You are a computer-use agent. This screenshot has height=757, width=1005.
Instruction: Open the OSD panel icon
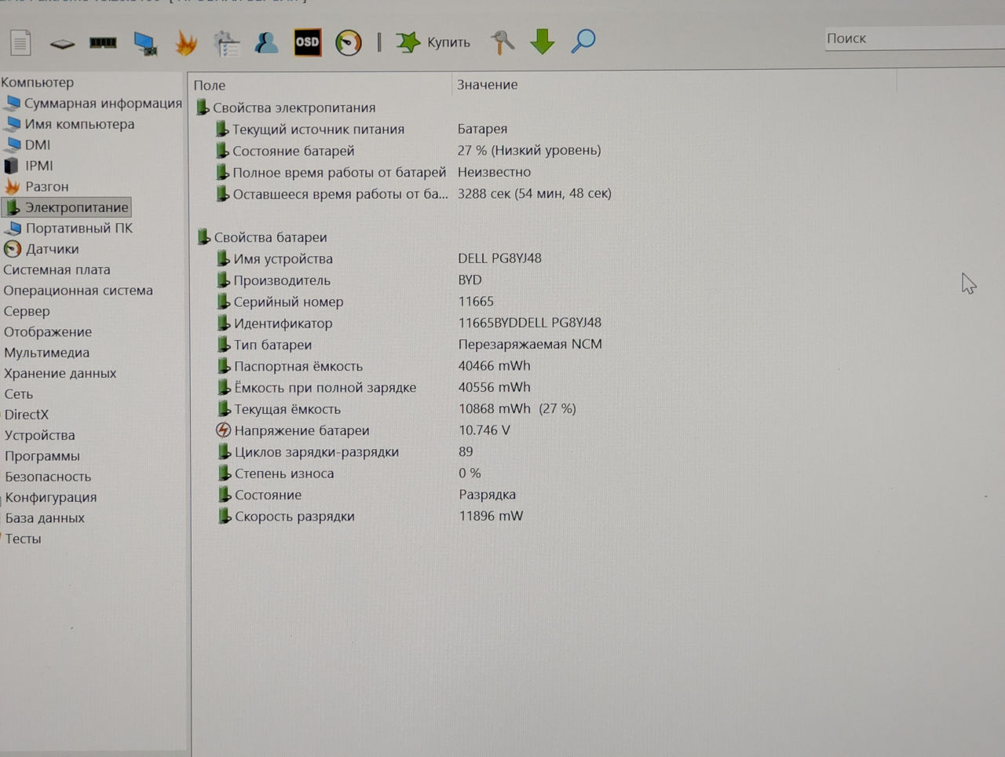point(307,42)
